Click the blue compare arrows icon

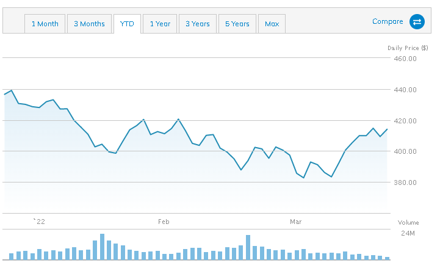[417, 21]
